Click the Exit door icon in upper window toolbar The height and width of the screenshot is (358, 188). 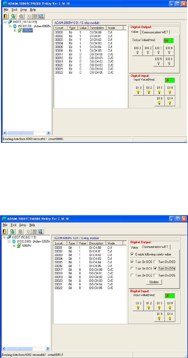5,16
